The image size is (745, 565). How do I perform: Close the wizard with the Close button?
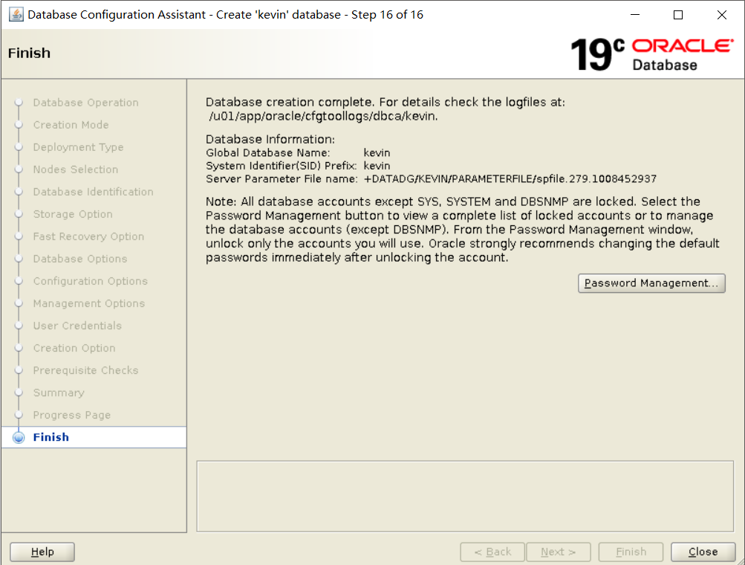click(x=703, y=552)
